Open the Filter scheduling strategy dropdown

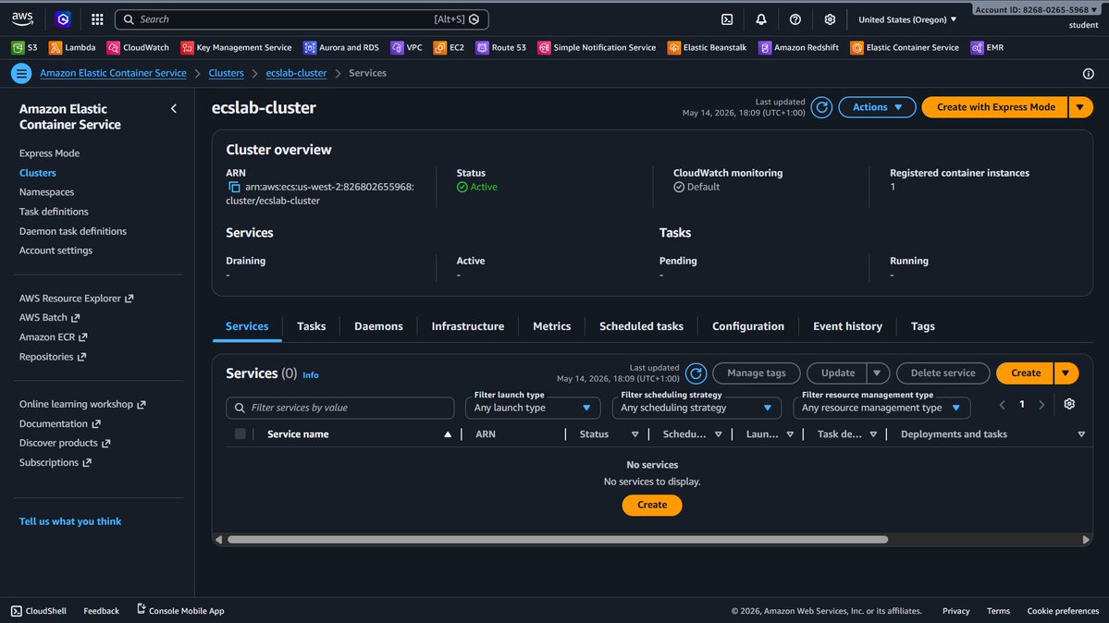point(696,408)
